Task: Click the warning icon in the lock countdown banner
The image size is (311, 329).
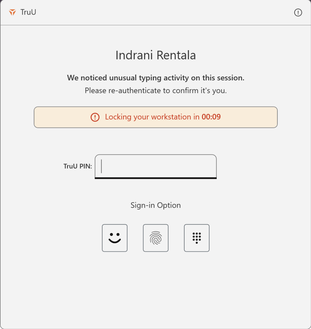Action: tap(95, 117)
